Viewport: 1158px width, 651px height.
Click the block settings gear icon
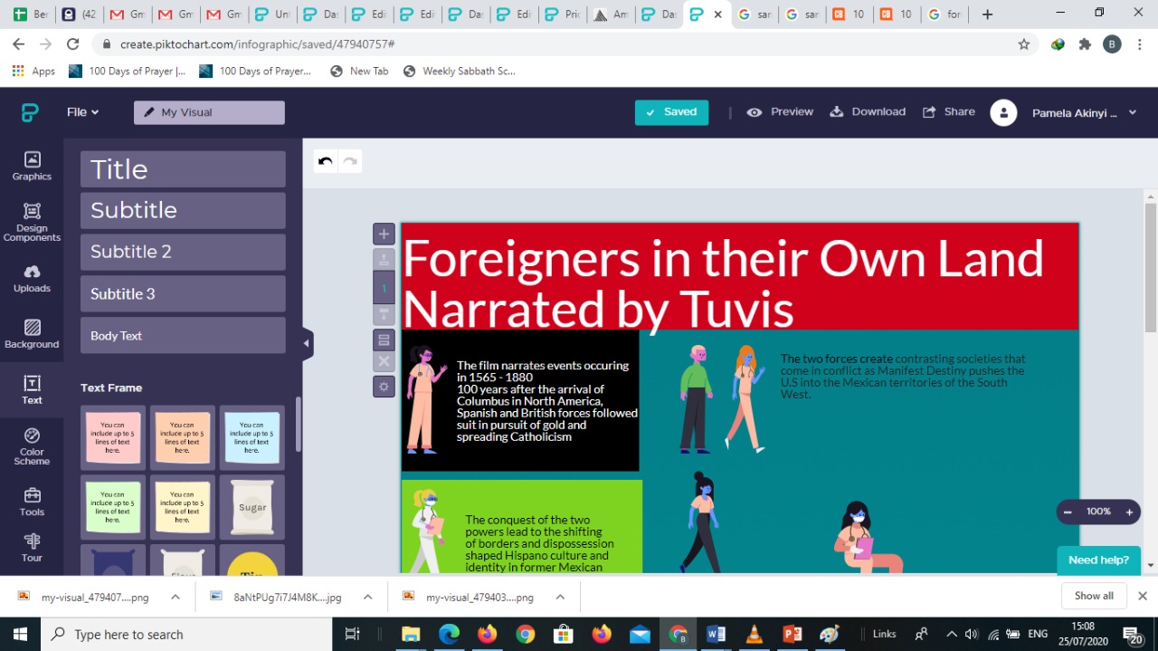(384, 387)
